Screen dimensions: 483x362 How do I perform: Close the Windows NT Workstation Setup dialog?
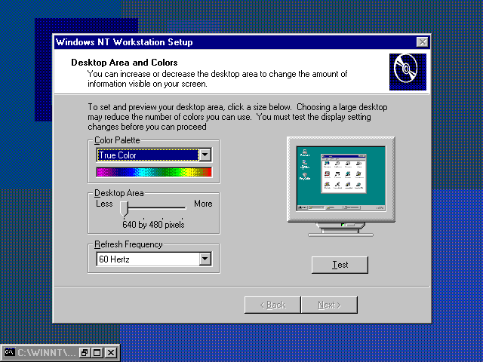[423, 42]
